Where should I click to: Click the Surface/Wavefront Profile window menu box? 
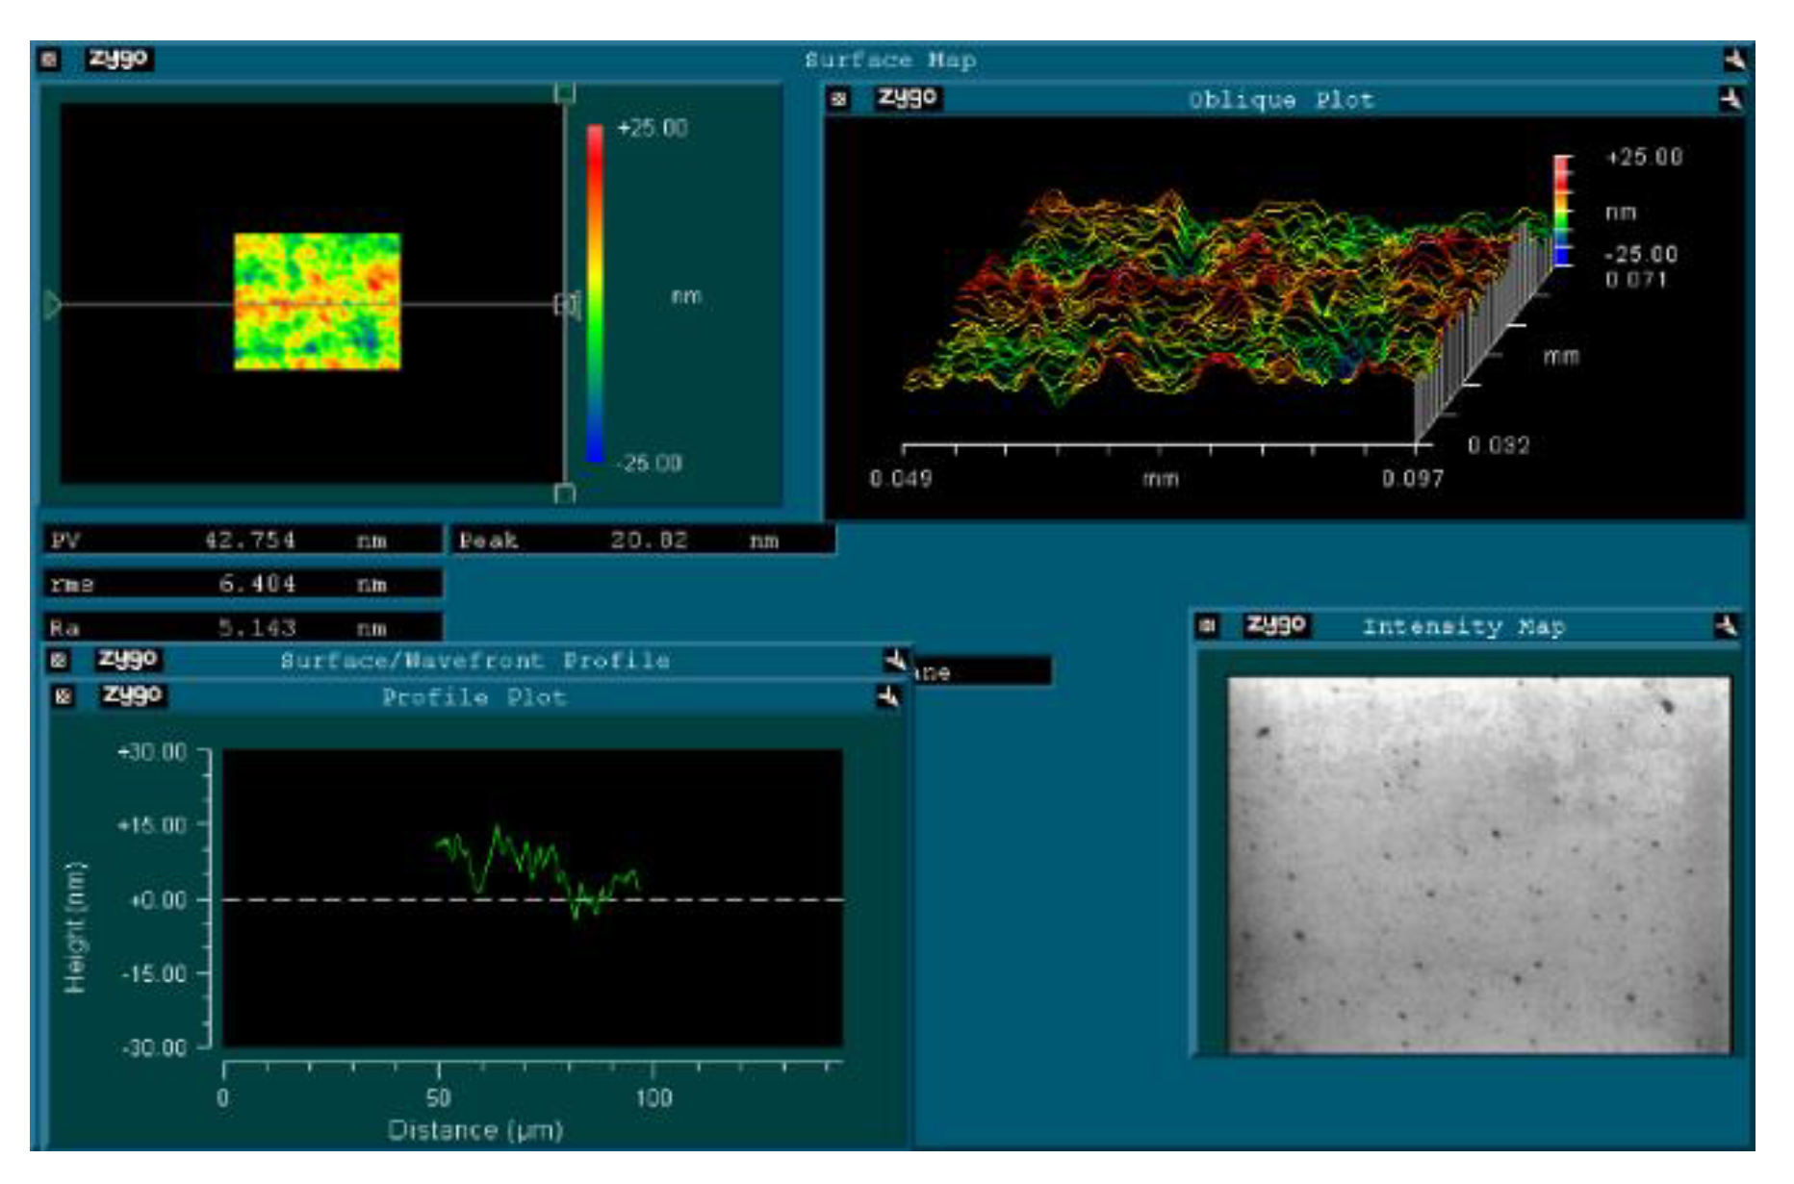pos(59,660)
